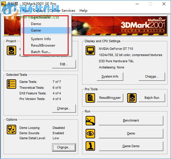Click the Pro Version Tests: label
171x159 pixels.
pyautogui.click(x=32, y=99)
